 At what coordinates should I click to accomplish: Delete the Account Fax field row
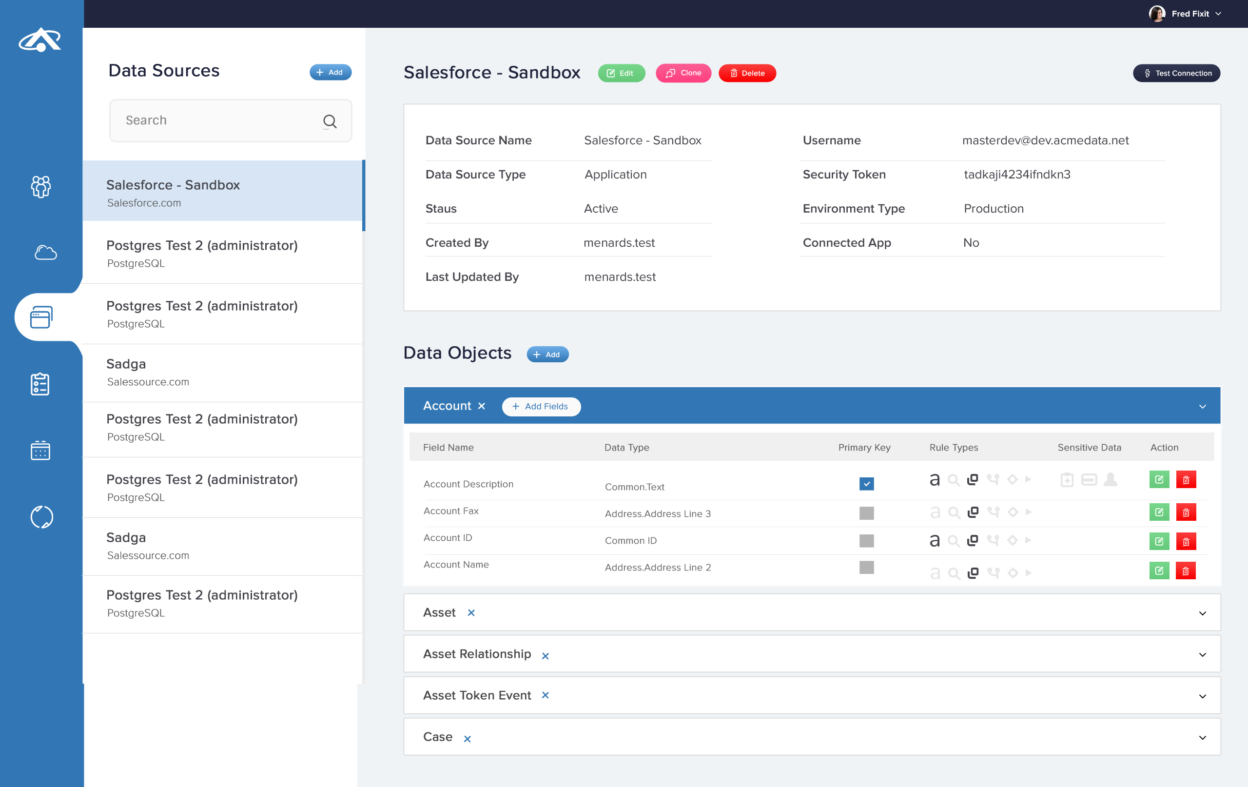click(1186, 512)
